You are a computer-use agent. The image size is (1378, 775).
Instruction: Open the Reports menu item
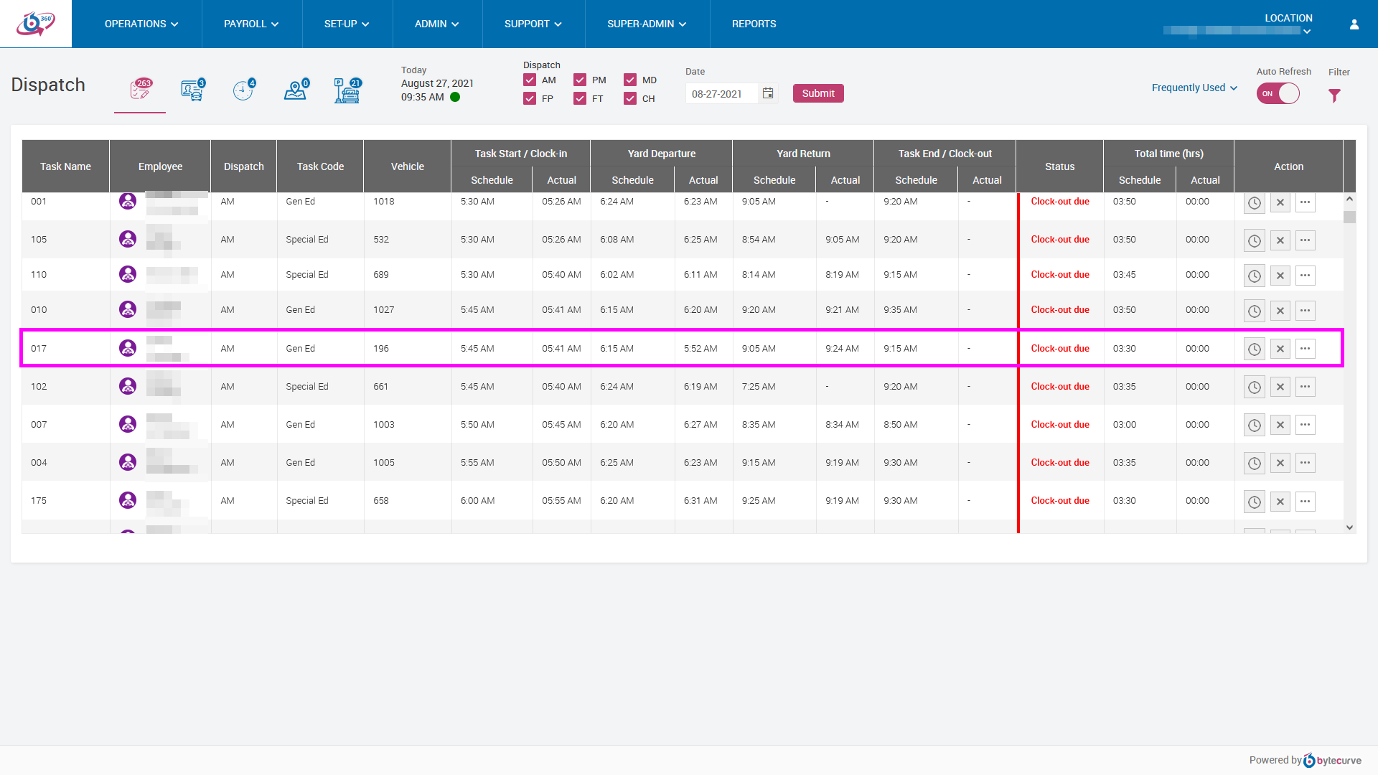(754, 24)
